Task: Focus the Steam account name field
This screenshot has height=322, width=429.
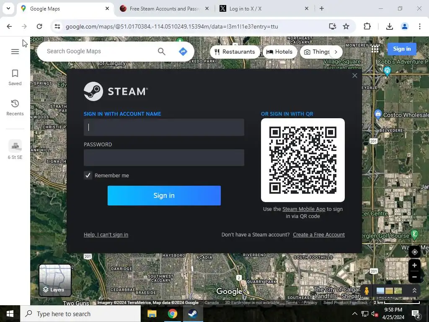Action: point(164,127)
